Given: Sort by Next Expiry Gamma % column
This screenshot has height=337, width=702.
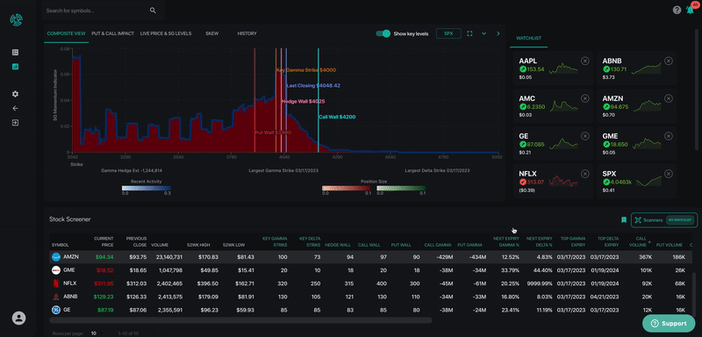Looking at the screenshot, I should pyautogui.click(x=506, y=241).
